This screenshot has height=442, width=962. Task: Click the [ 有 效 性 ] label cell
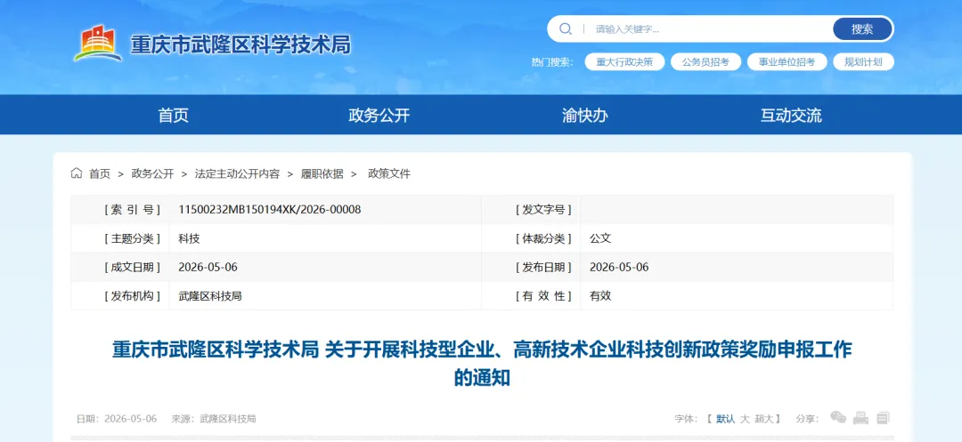click(531, 295)
